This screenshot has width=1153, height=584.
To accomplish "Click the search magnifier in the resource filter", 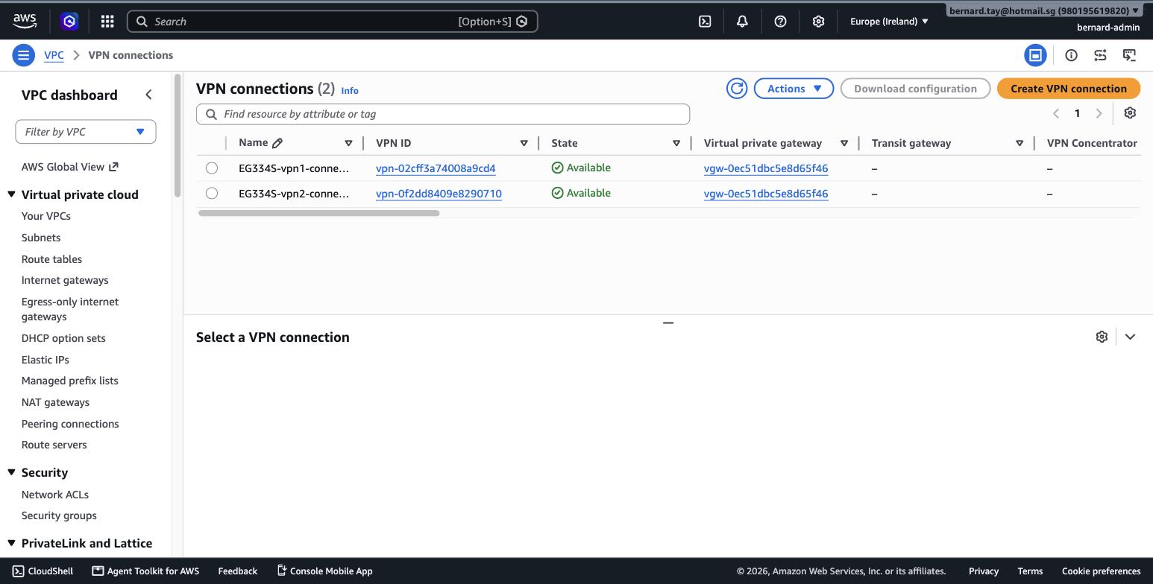I will (x=211, y=114).
